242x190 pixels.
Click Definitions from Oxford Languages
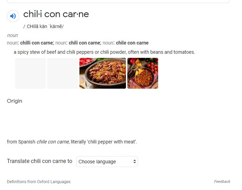39,182
